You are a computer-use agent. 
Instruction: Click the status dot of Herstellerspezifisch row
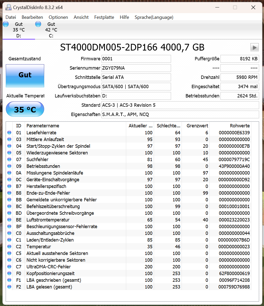[x=9, y=186]
